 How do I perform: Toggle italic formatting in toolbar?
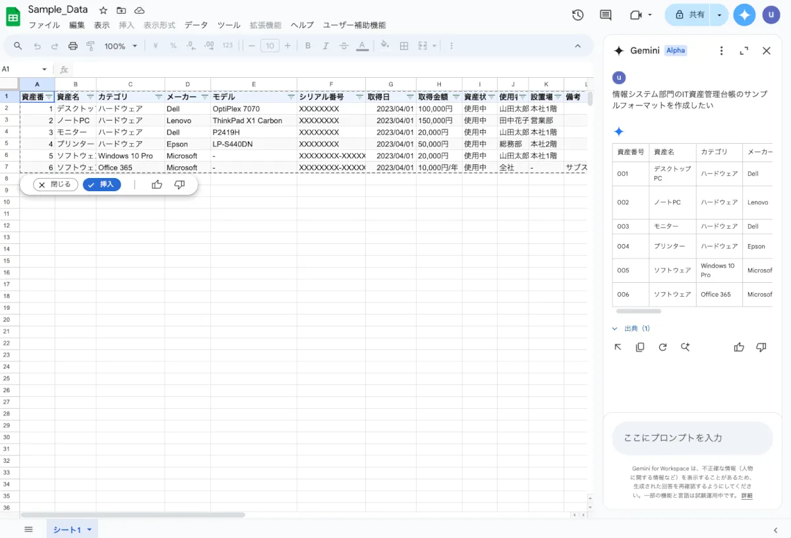click(x=326, y=46)
